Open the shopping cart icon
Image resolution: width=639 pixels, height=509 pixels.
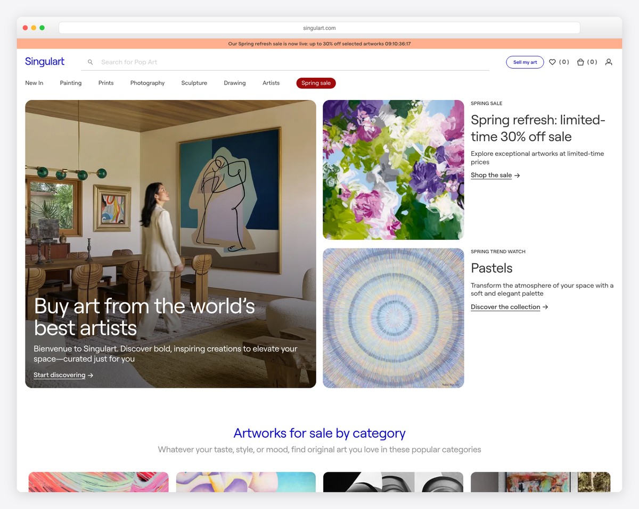581,62
